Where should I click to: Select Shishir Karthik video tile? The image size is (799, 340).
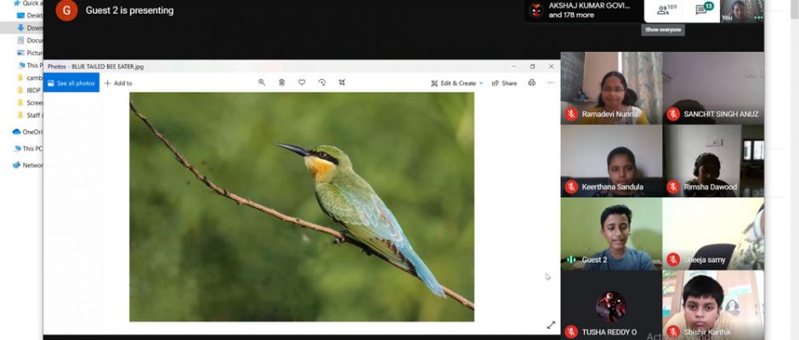713,305
